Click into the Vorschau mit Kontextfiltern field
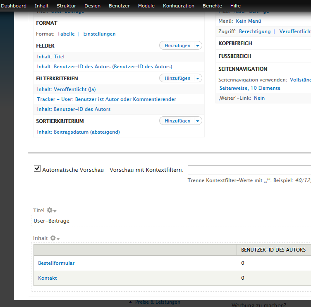 tap(249, 170)
